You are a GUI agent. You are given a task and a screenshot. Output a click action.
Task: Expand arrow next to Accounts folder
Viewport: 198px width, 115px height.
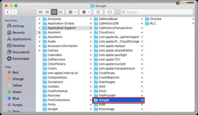click(91, 19)
